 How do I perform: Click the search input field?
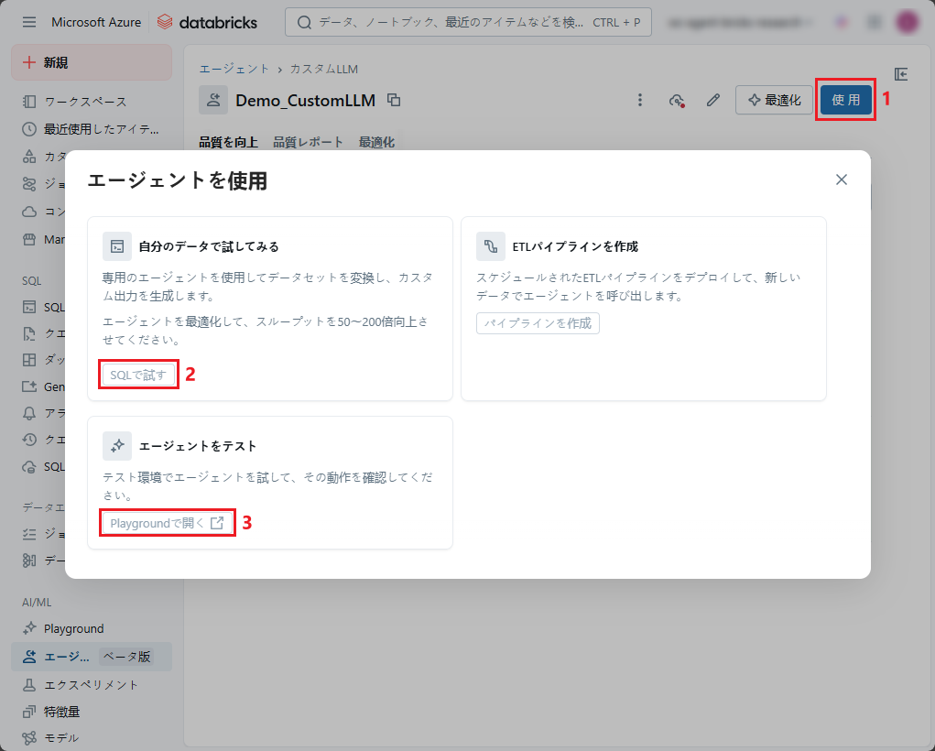pos(467,22)
